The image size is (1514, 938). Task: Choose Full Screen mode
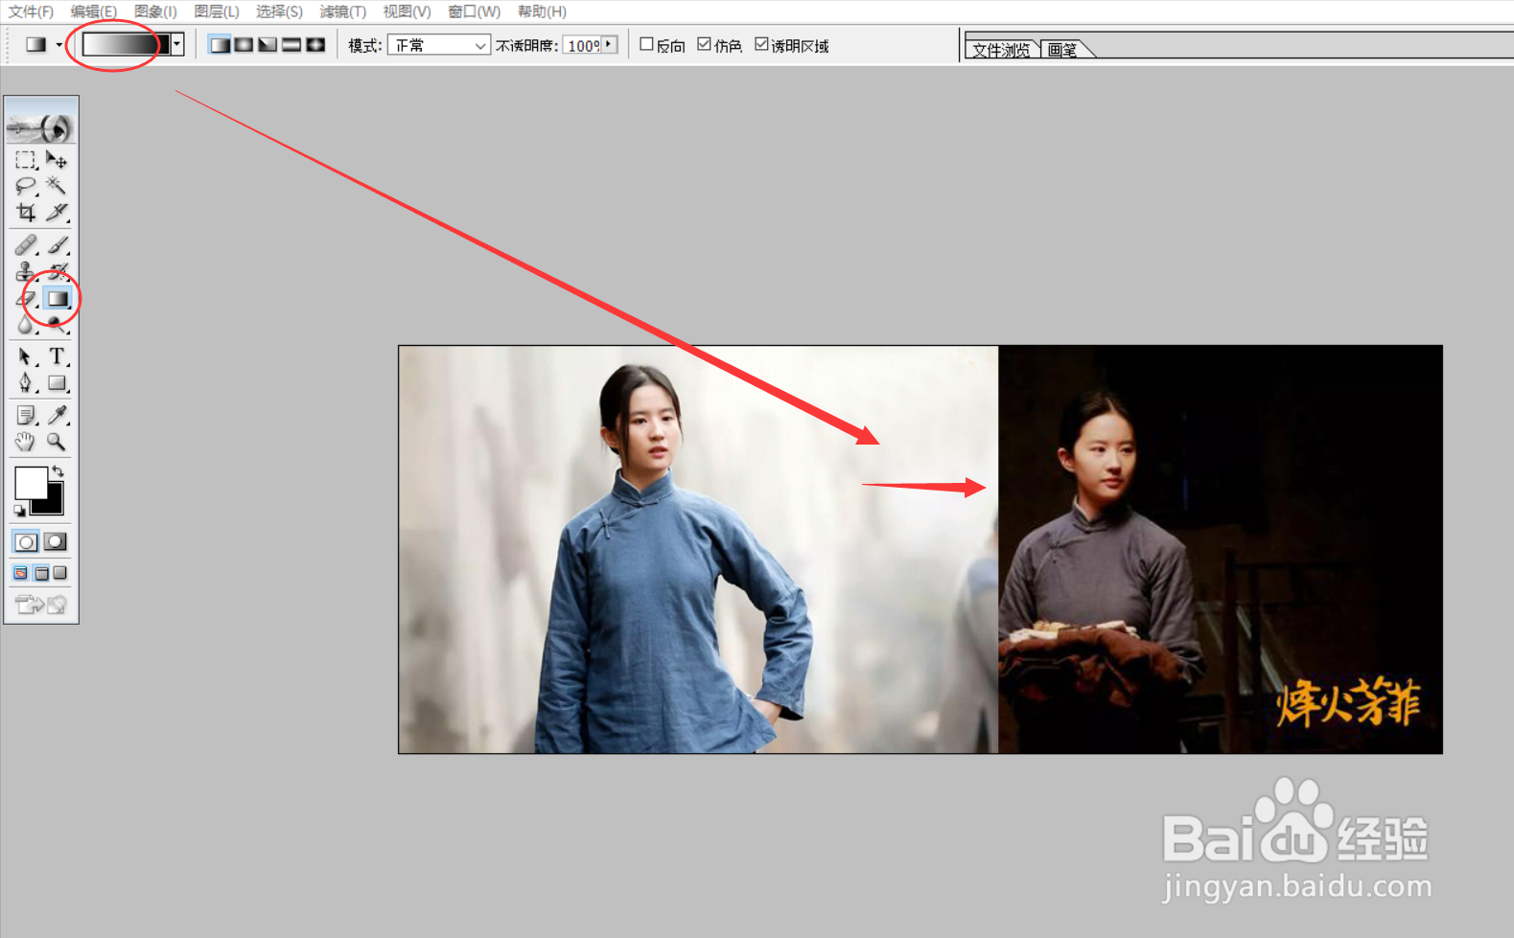(x=60, y=573)
